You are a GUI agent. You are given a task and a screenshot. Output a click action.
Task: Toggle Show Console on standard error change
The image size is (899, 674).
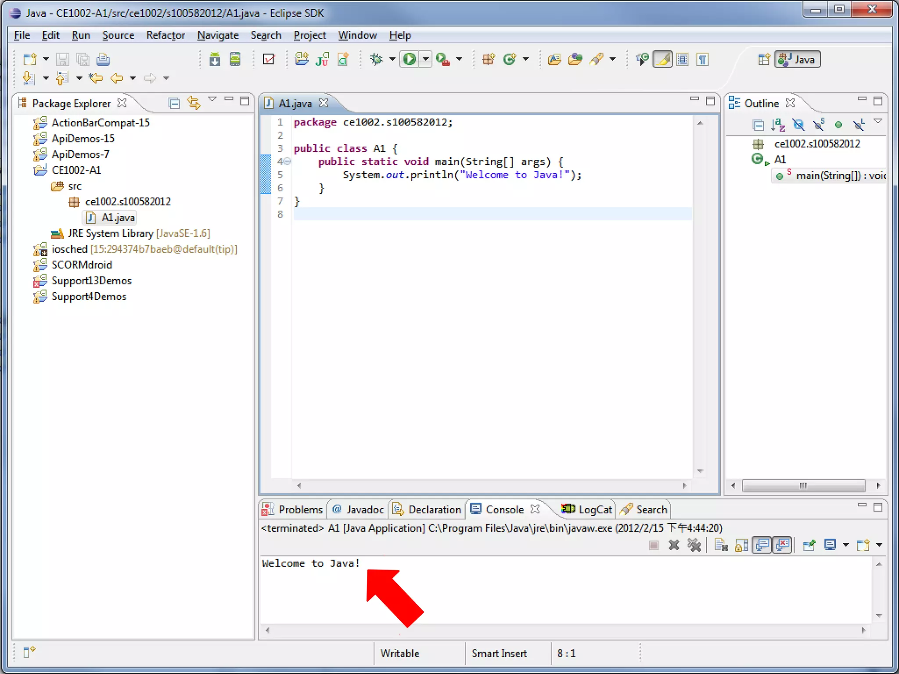tap(783, 545)
